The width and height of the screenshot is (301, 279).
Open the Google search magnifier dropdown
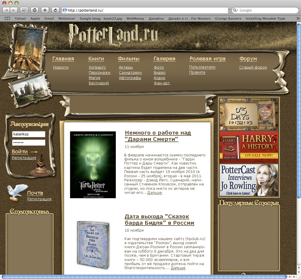click(235, 10)
